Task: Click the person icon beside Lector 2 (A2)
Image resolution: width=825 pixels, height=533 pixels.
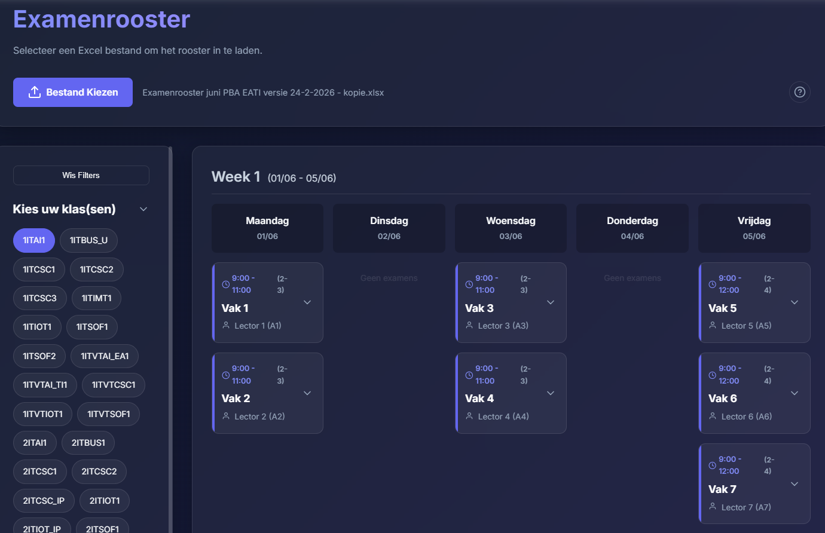Action: [x=226, y=416]
